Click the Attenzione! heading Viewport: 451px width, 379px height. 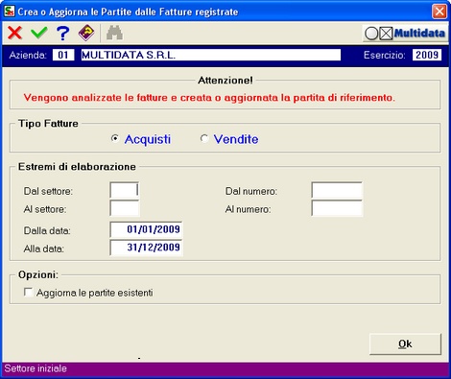(225, 80)
